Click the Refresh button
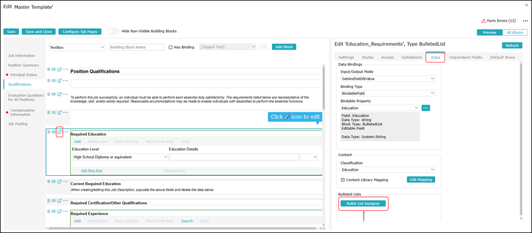The height and width of the screenshot is (233, 532). coord(512,45)
